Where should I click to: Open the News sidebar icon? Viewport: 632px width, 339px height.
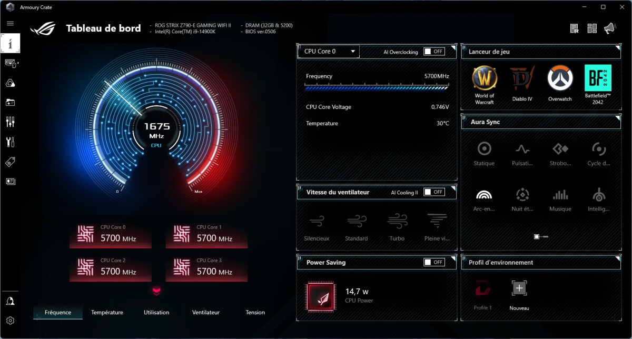point(11,182)
